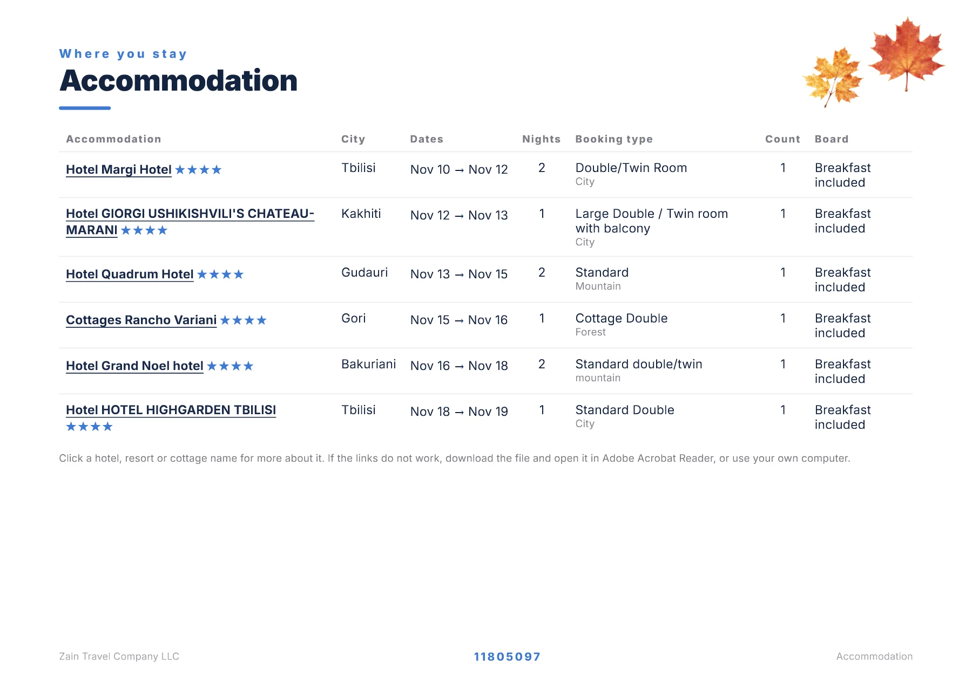Click the small yellow maple leaf image

click(832, 77)
